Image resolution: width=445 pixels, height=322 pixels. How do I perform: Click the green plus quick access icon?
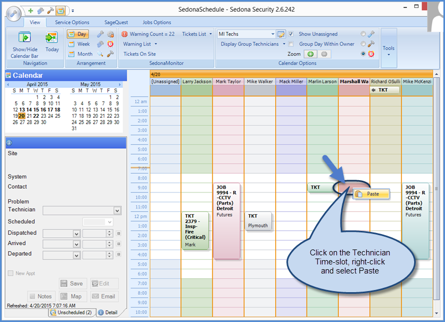[x=30, y=11]
